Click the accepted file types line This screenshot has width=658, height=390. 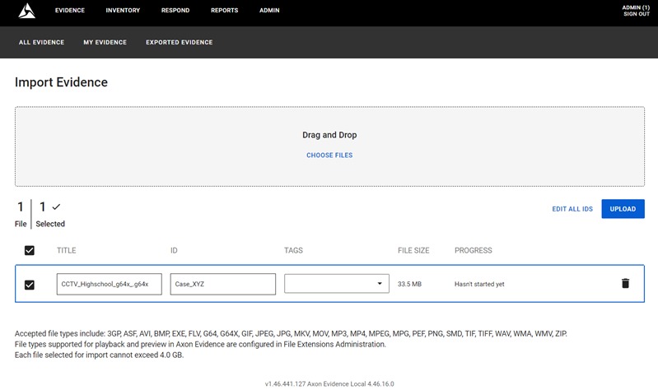[x=291, y=334]
